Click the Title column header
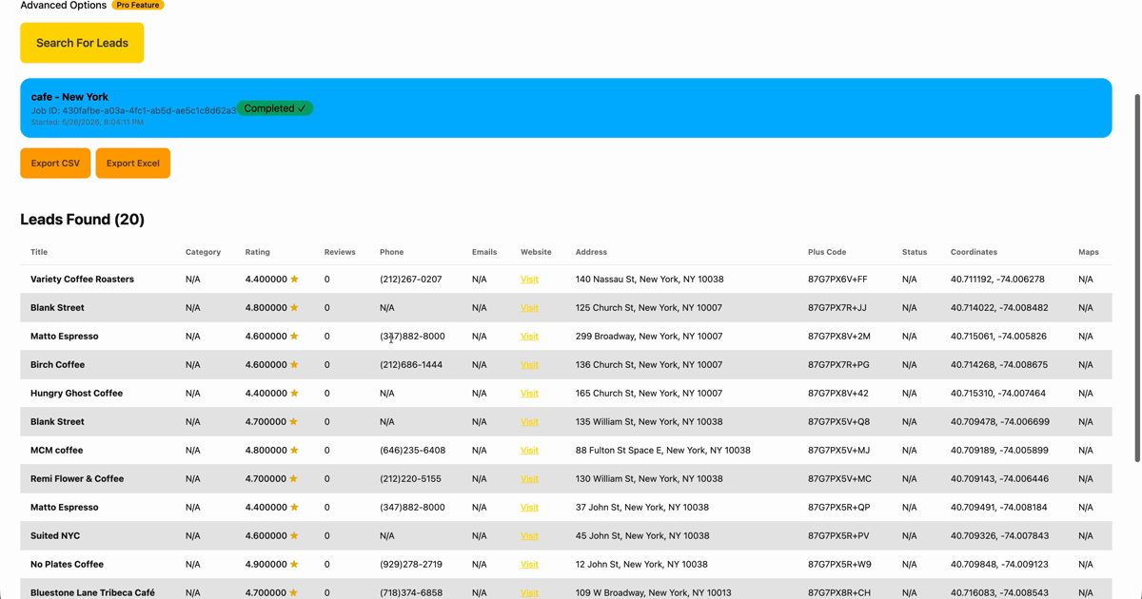Viewport: 1142px width, 599px height. (x=39, y=252)
